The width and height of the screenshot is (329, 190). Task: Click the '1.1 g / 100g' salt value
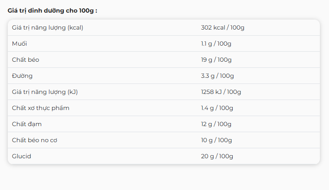[216, 43]
